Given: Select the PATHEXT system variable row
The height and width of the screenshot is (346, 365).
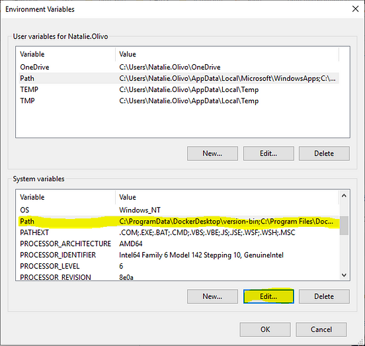Looking at the screenshot, I should [179, 232].
